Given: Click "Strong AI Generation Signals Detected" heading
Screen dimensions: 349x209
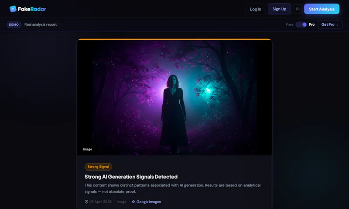Looking at the screenshot, I should pyautogui.click(x=131, y=177).
